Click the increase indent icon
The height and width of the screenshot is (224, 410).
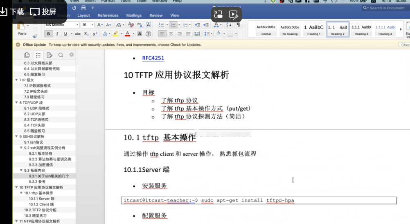click(205, 25)
